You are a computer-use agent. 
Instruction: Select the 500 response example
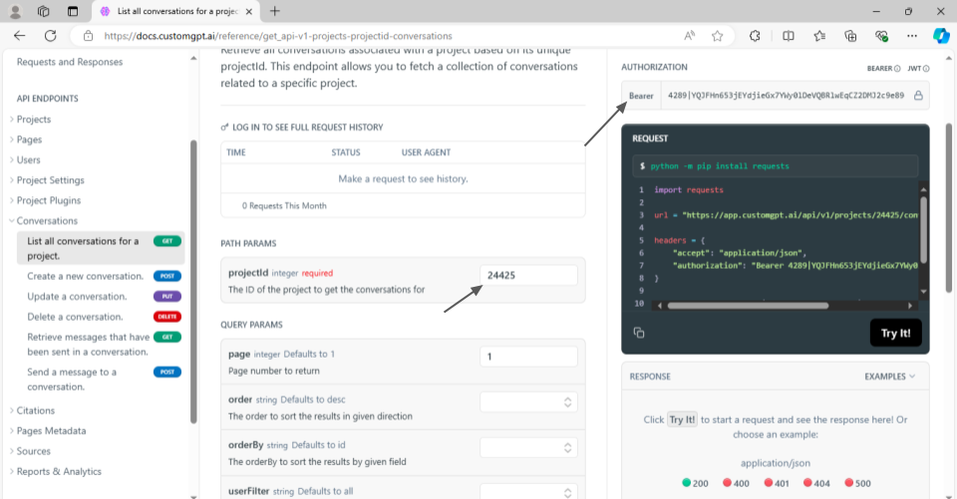(857, 483)
